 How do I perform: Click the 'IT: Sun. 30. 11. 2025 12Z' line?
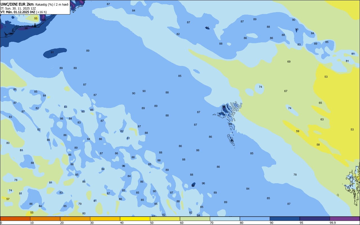pyautogui.click(x=18, y=8)
